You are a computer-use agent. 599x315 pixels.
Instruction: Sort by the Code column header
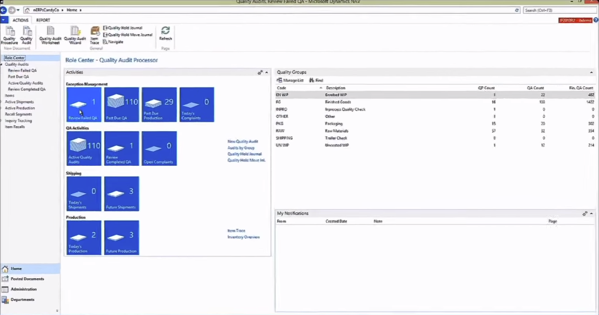click(x=282, y=88)
